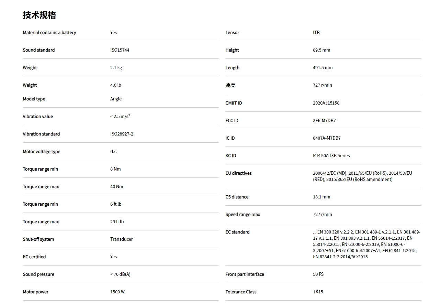Click the 技术规格 section heading
The image size is (440, 303).
tap(40, 15)
